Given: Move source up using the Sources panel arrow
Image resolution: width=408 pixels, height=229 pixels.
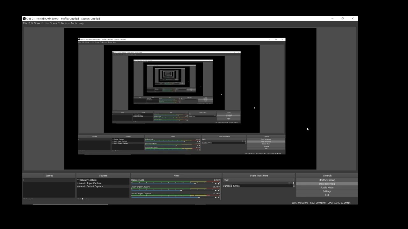Looking at the screenshot, I should click(86, 199).
